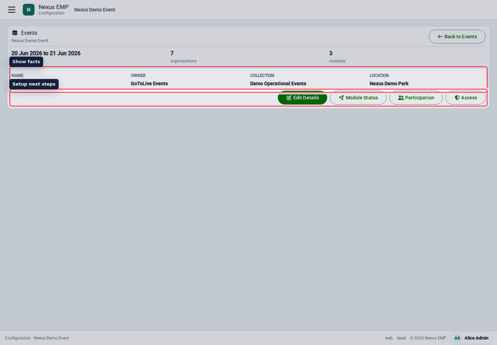Click collection value Demo Operational Events

pyautogui.click(x=278, y=83)
